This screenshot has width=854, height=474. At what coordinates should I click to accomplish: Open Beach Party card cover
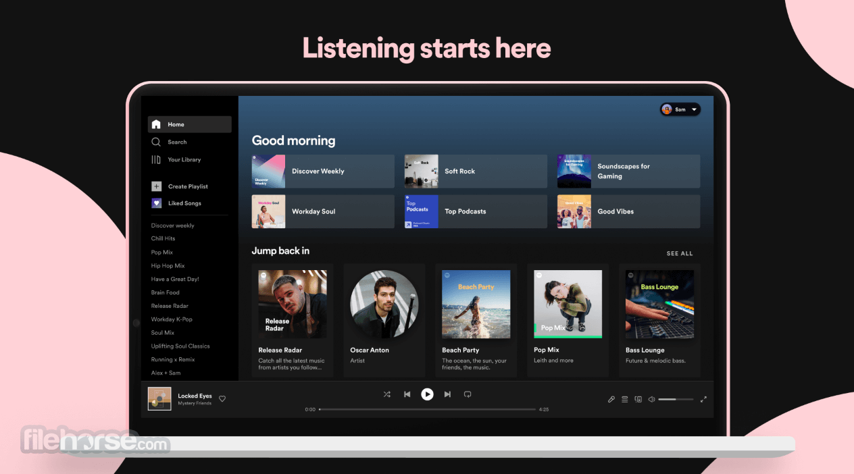(476, 305)
